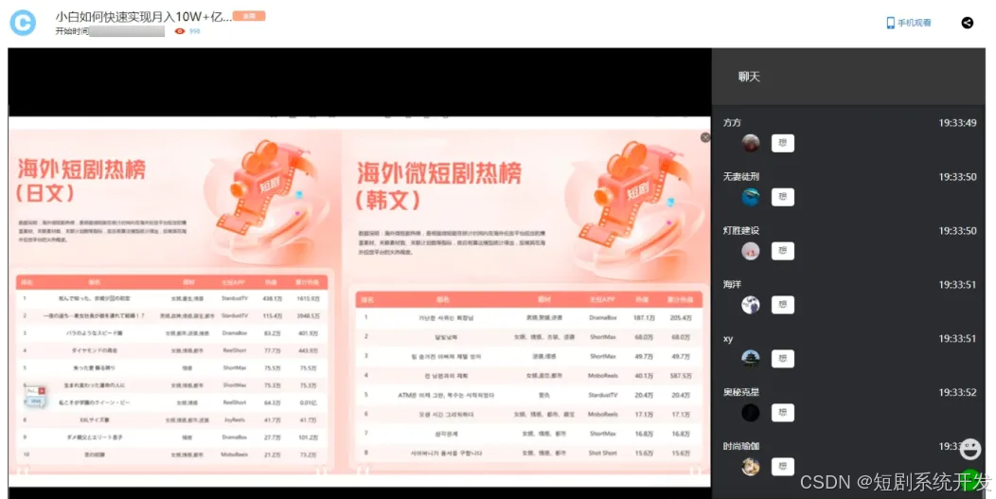Click 无妻徒刑's avatar in chat
The image size is (996, 499).
[x=751, y=197]
